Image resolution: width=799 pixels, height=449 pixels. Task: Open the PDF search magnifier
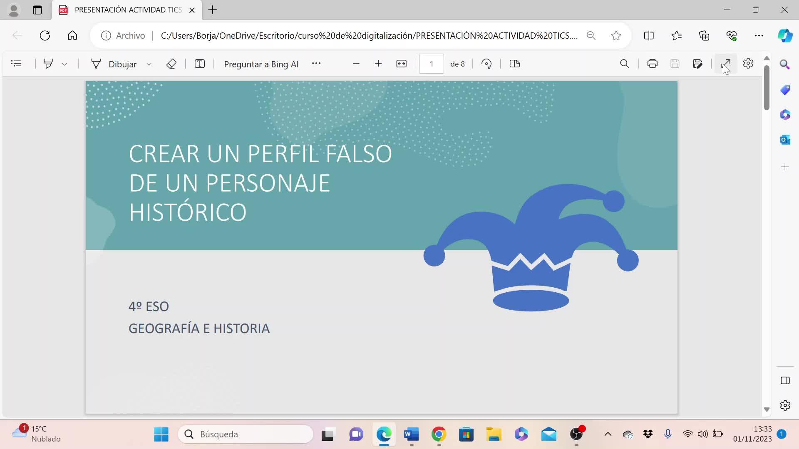coord(624,64)
